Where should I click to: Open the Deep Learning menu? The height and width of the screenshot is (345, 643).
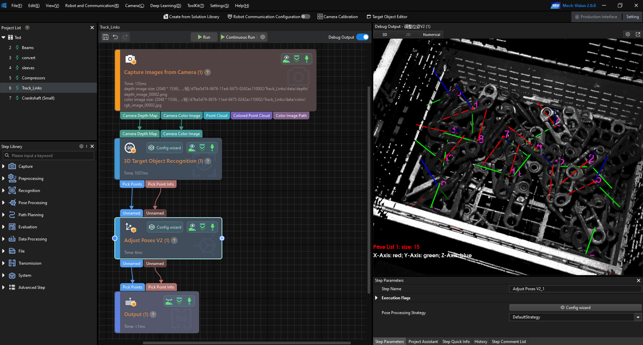[165, 5]
